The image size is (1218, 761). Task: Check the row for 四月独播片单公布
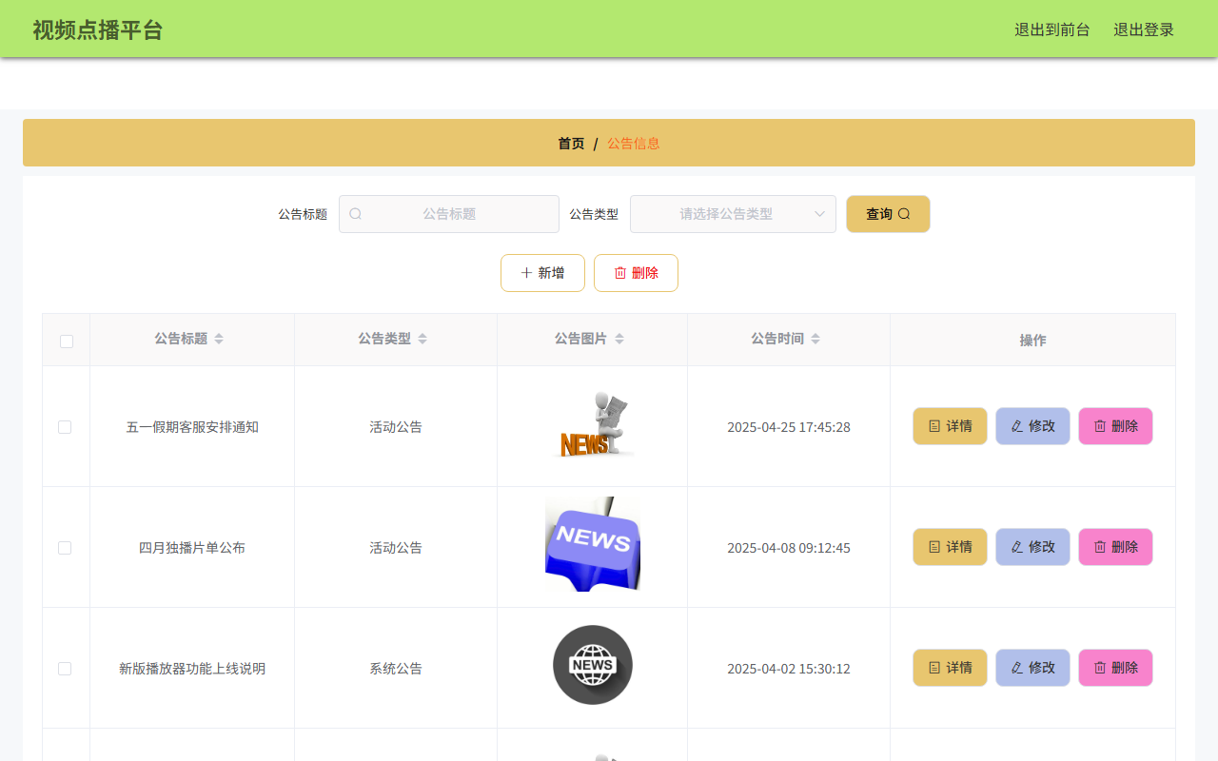coord(65,548)
